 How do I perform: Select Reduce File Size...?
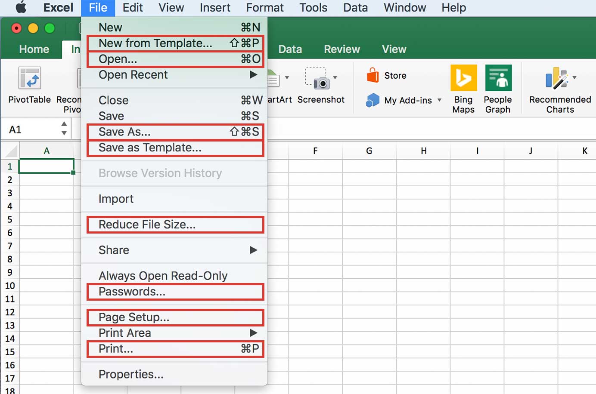point(174,225)
